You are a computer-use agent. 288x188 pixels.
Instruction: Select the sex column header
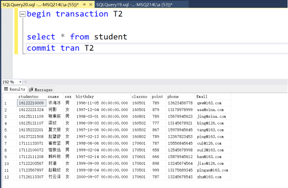(x=69, y=96)
